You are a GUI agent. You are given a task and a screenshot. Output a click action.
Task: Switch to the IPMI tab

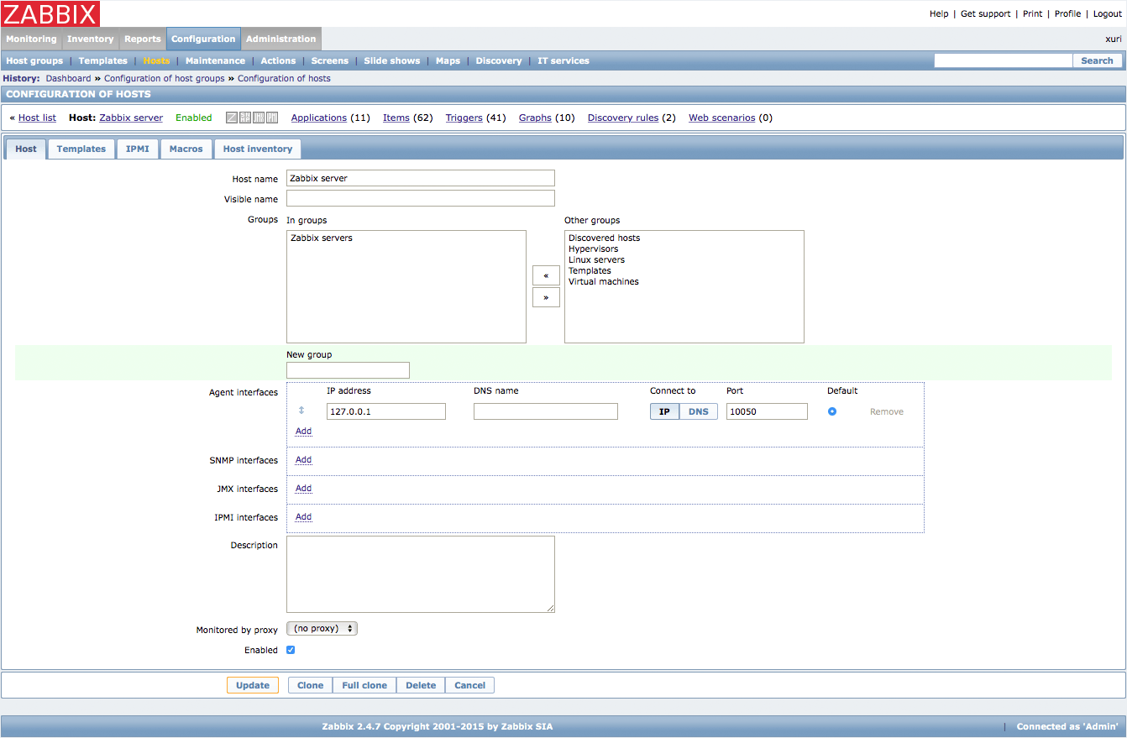coord(138,149)
